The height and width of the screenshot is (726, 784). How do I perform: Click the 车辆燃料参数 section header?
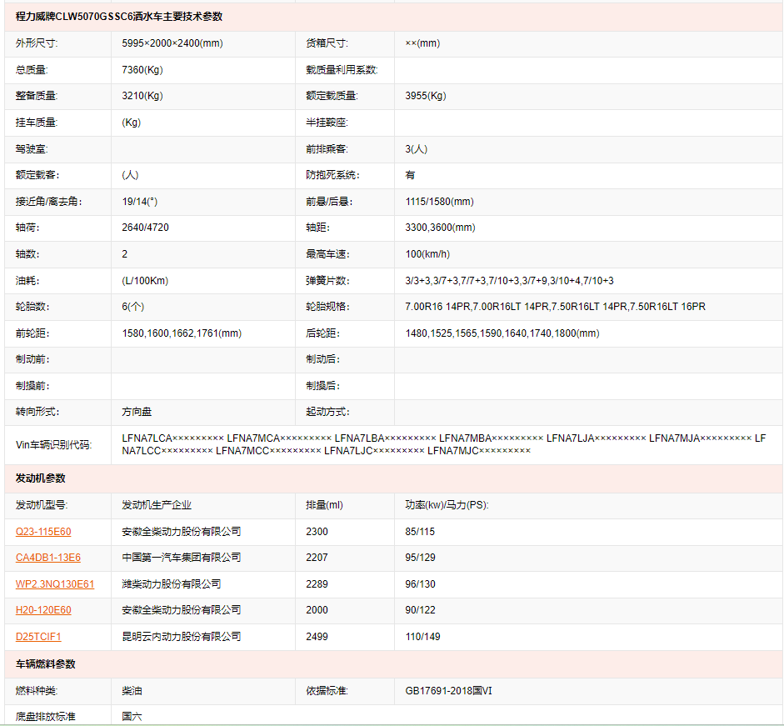coord(46,664)
